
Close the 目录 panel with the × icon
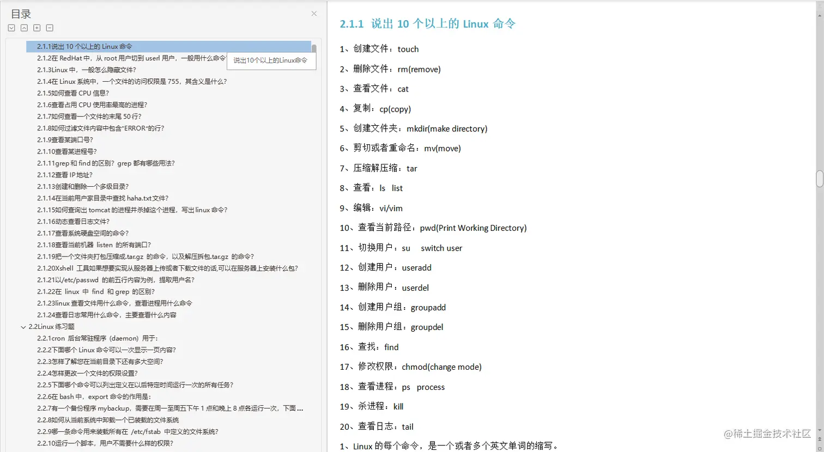(313, 13)
